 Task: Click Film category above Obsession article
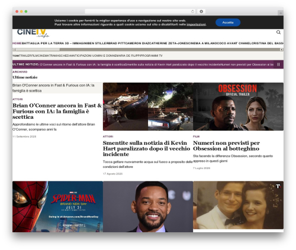[196, 137]
